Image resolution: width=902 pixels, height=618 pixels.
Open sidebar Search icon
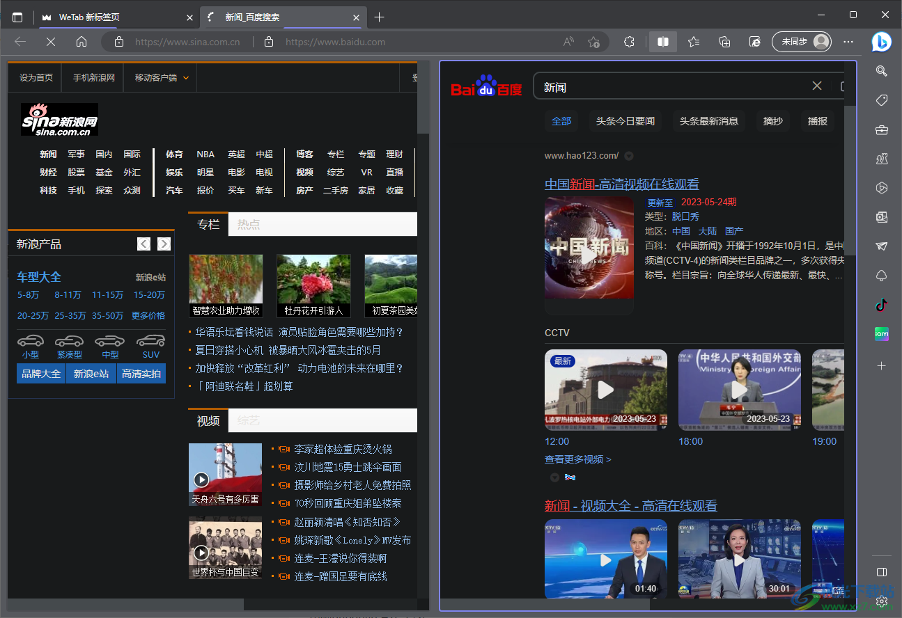(881, 71)
